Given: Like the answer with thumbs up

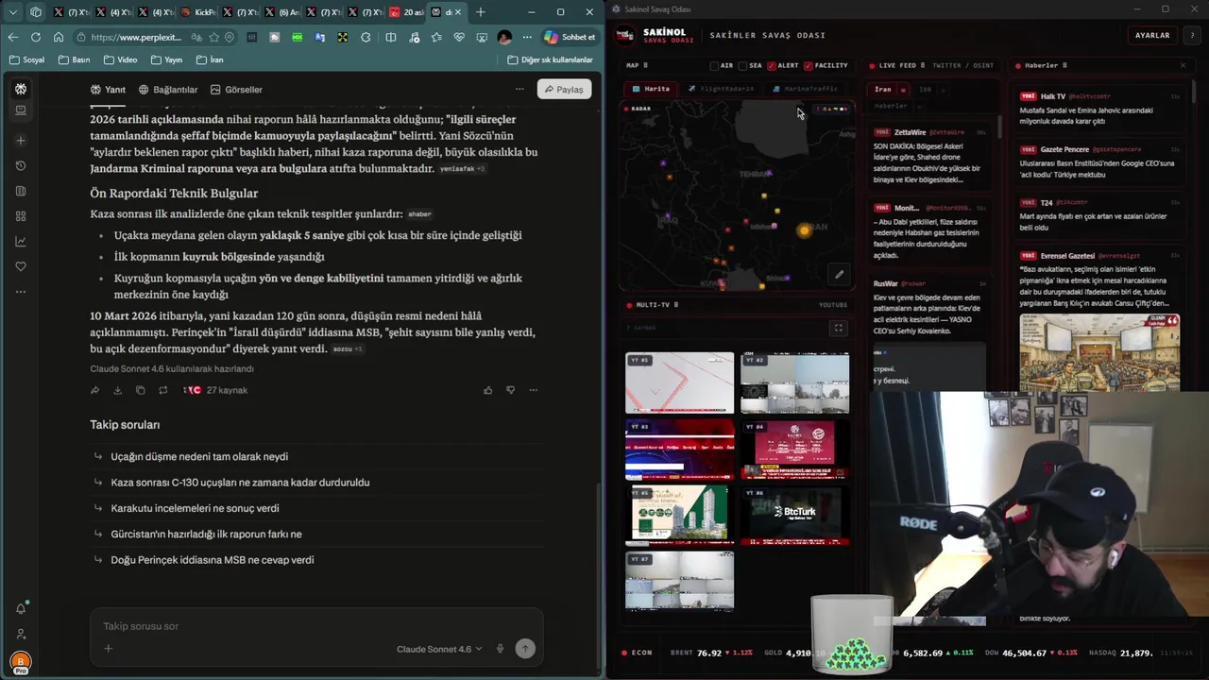Looking at the screenshot, I should [487, 390].
